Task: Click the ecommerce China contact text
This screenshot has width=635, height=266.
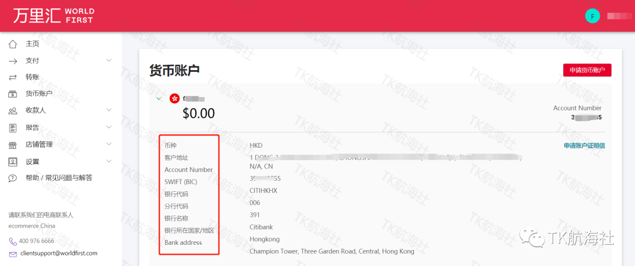Action: (32, 225)
